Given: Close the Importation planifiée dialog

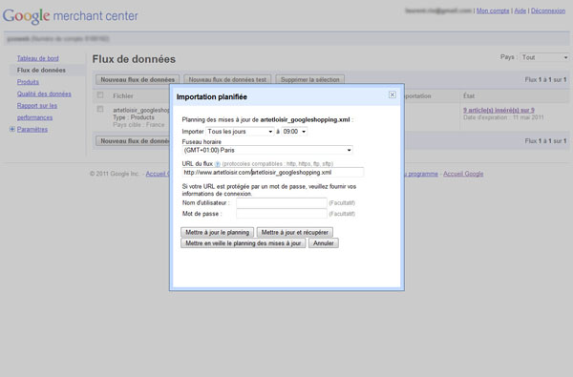Looking at the screenshot, I should tap(393, 95).
